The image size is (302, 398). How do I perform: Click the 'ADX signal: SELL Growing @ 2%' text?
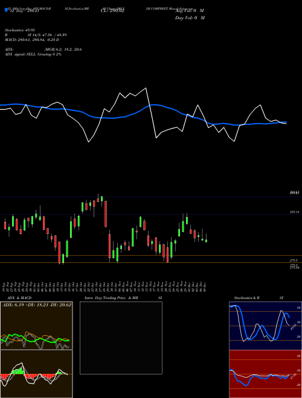33,54
